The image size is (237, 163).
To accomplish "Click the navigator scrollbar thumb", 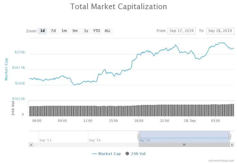I will pos(184,145).
